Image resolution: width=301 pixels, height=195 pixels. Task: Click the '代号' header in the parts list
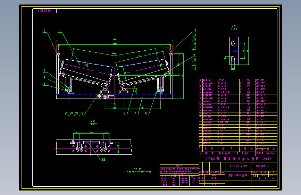pos(209,149)
